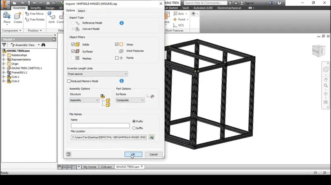
Task: Open the Assembly View dropdown arrow
Action: tap(38, 45)
